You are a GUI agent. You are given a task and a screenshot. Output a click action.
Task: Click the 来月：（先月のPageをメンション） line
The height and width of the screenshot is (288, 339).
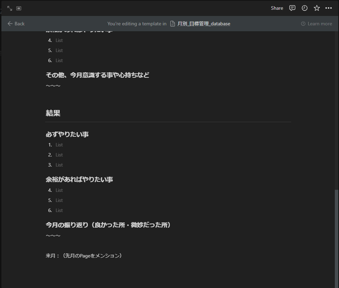click(84, 256)
